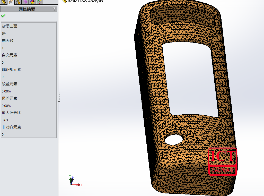Open the Plastics manager tab
The width and height of the screenshot is (264, 196).
(39, 2)
